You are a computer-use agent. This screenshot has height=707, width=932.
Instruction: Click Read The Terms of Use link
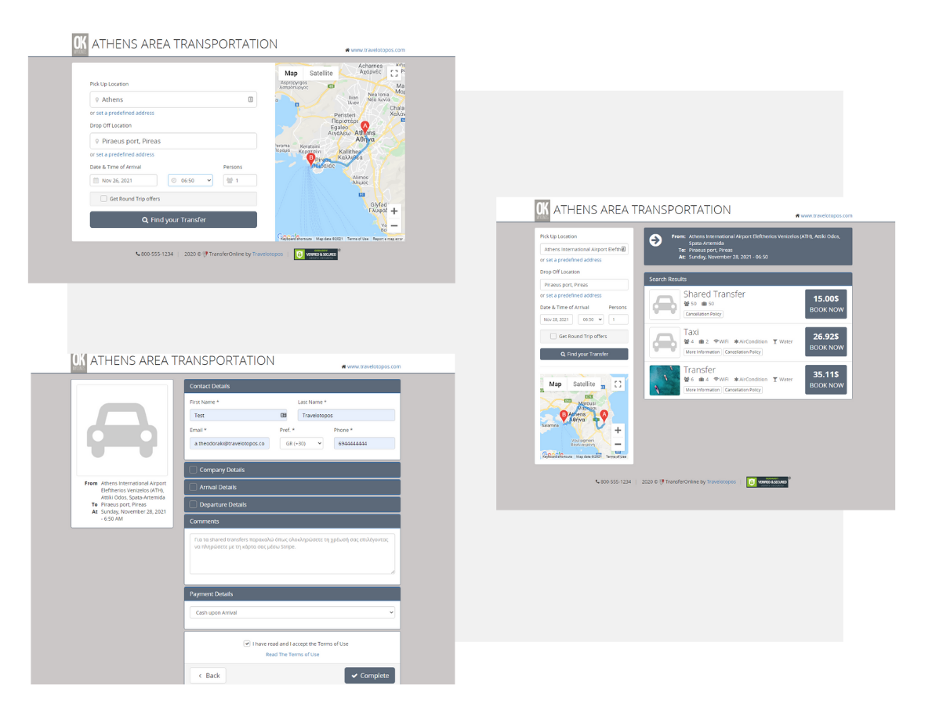point(292,655)
